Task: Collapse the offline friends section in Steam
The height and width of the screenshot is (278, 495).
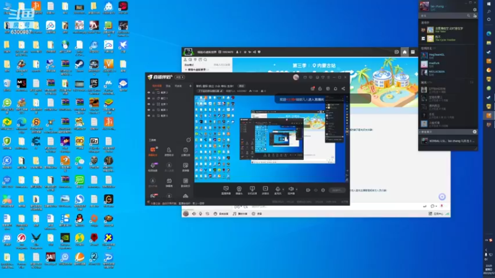Action: 425,82
